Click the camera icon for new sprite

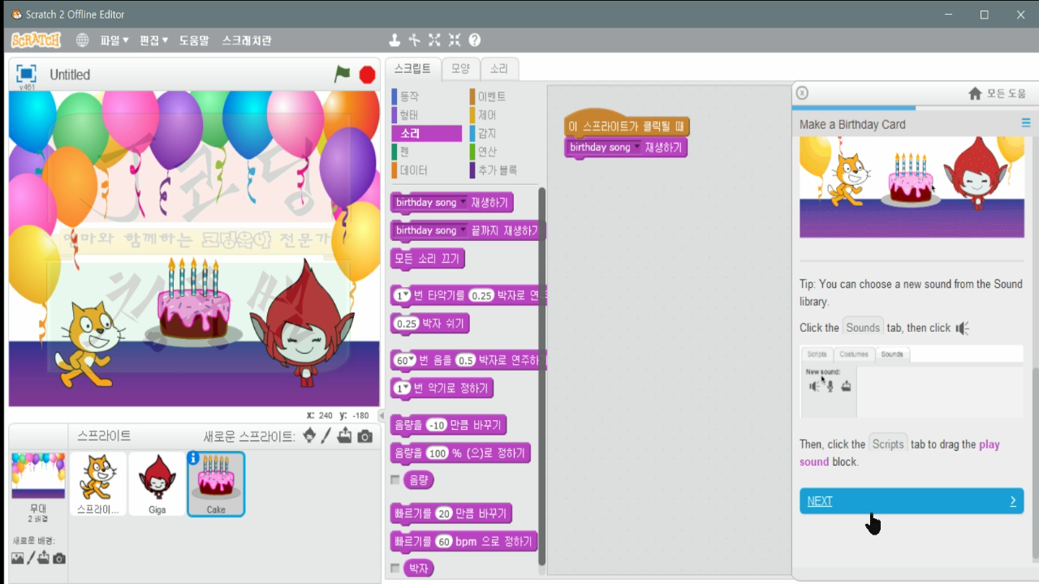click(365, 436)
